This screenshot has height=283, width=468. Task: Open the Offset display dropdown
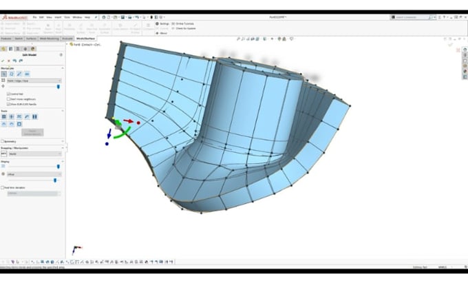point(34,174)
